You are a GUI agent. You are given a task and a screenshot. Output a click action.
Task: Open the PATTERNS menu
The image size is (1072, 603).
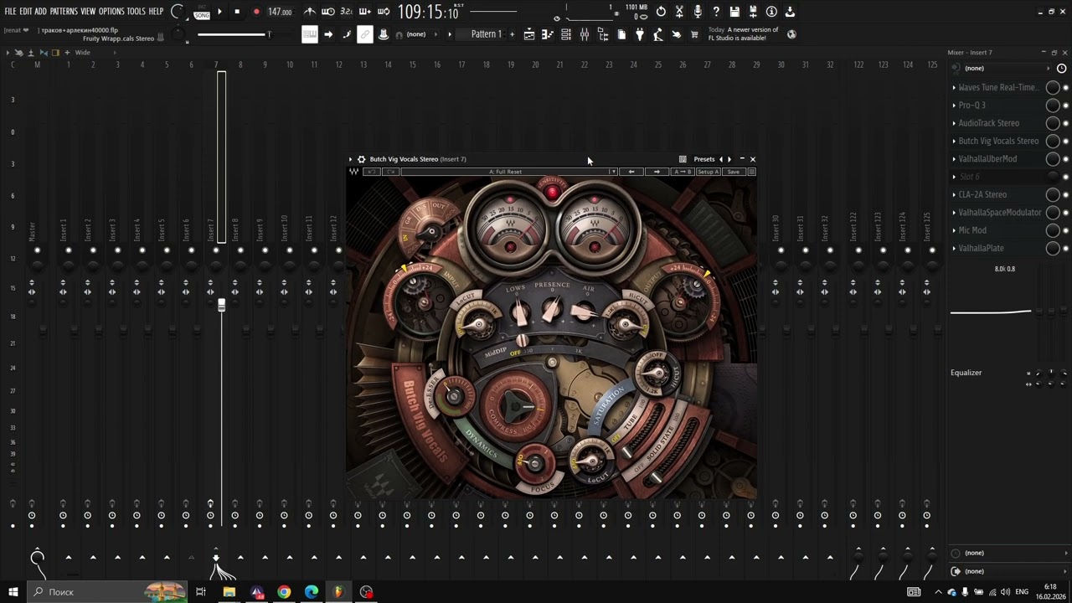(64, 12)
